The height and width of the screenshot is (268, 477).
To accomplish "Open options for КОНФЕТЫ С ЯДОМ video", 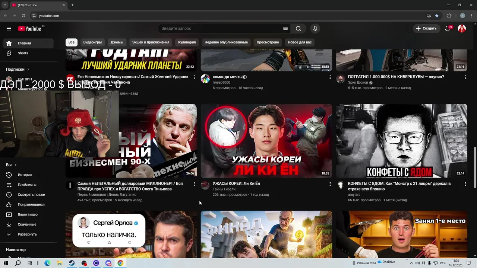I will click(465, 184).
